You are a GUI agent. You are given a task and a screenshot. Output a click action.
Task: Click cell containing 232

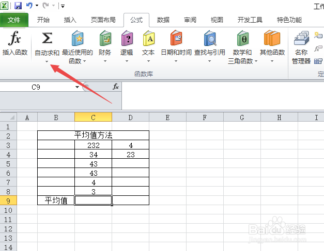coord(93,145)
